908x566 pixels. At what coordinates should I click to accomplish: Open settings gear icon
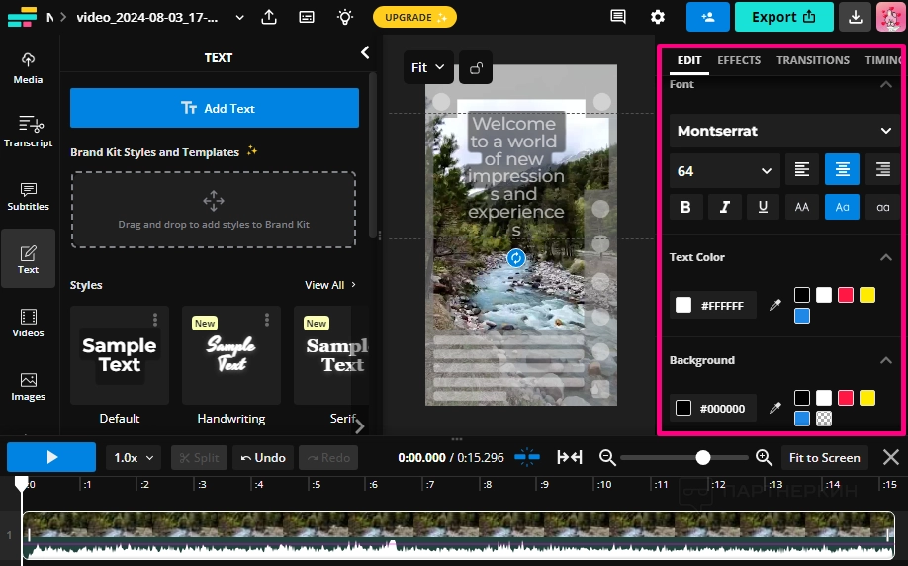(658, 17)
